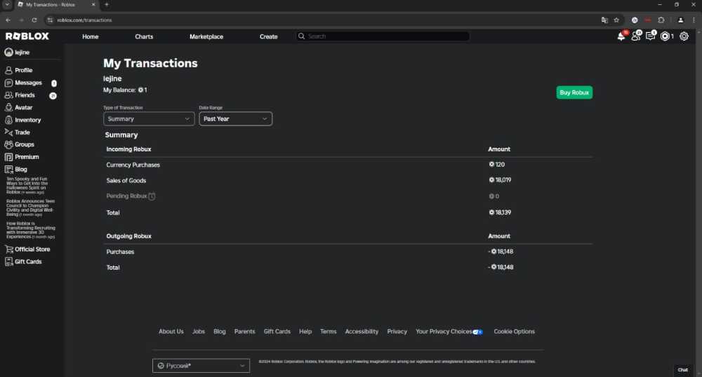Open the footer Blog link
702x377 pixels.
219,331
